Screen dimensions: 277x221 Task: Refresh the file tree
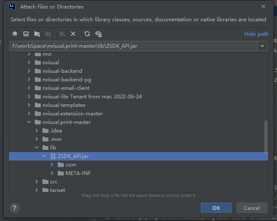click(x=87, y=34)
